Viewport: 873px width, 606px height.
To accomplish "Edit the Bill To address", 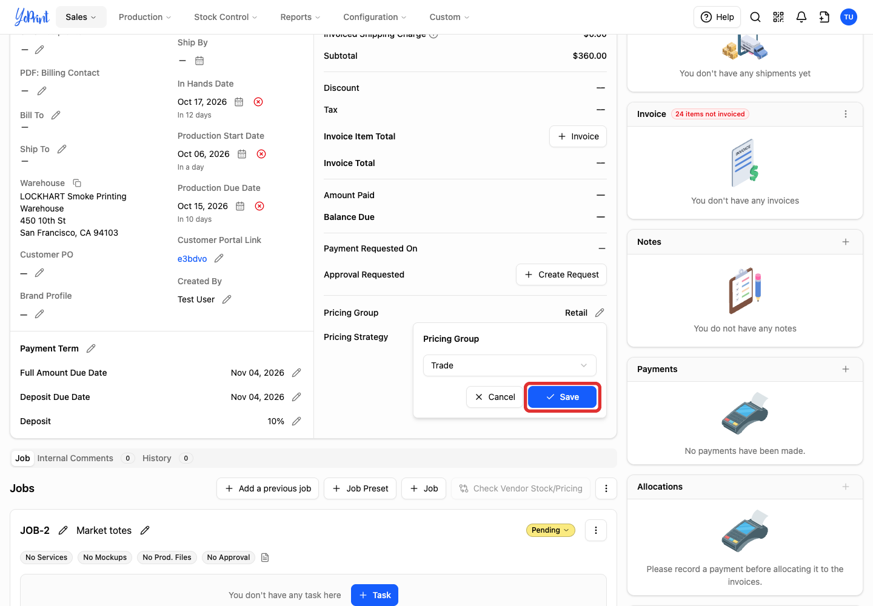I will tap(56, 115).
